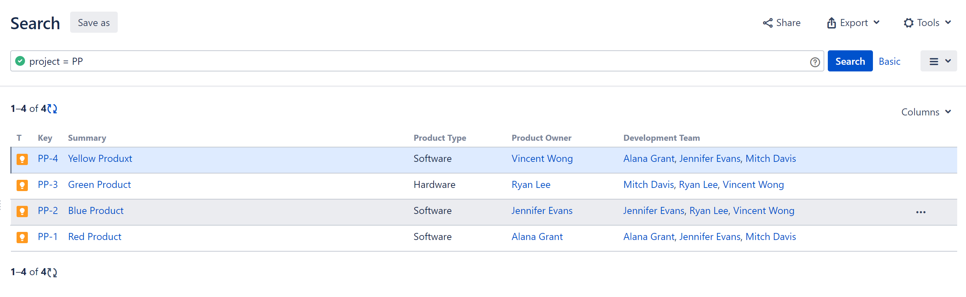Open the Yellow Produxt issue link
This screenshot has height=297, width=966.
tap(100, 159)
